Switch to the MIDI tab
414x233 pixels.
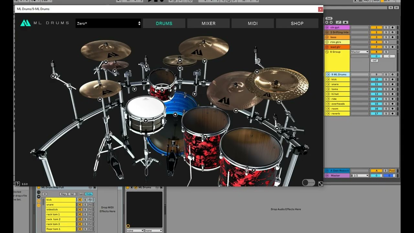click(253, 23)
